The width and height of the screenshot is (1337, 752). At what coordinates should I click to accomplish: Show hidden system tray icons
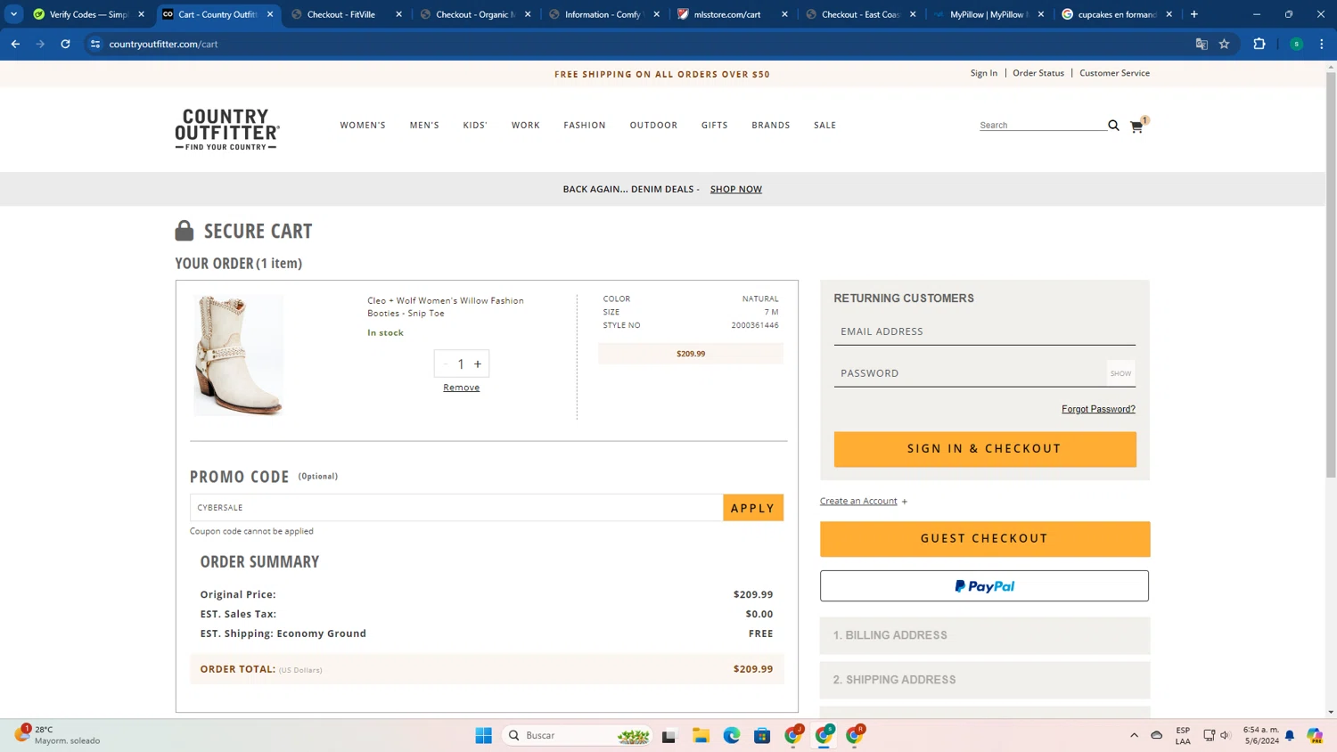pos(1134,735)
